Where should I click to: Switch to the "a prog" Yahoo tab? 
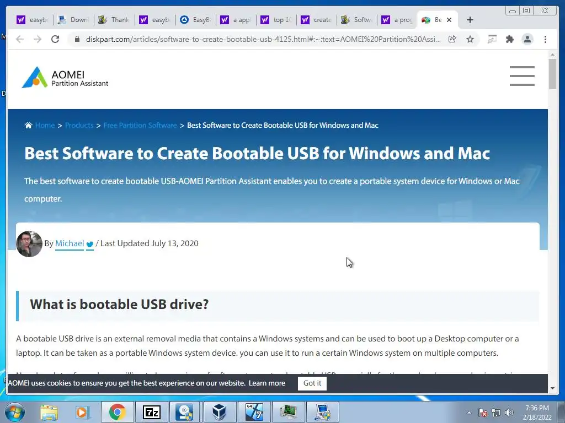397,20
